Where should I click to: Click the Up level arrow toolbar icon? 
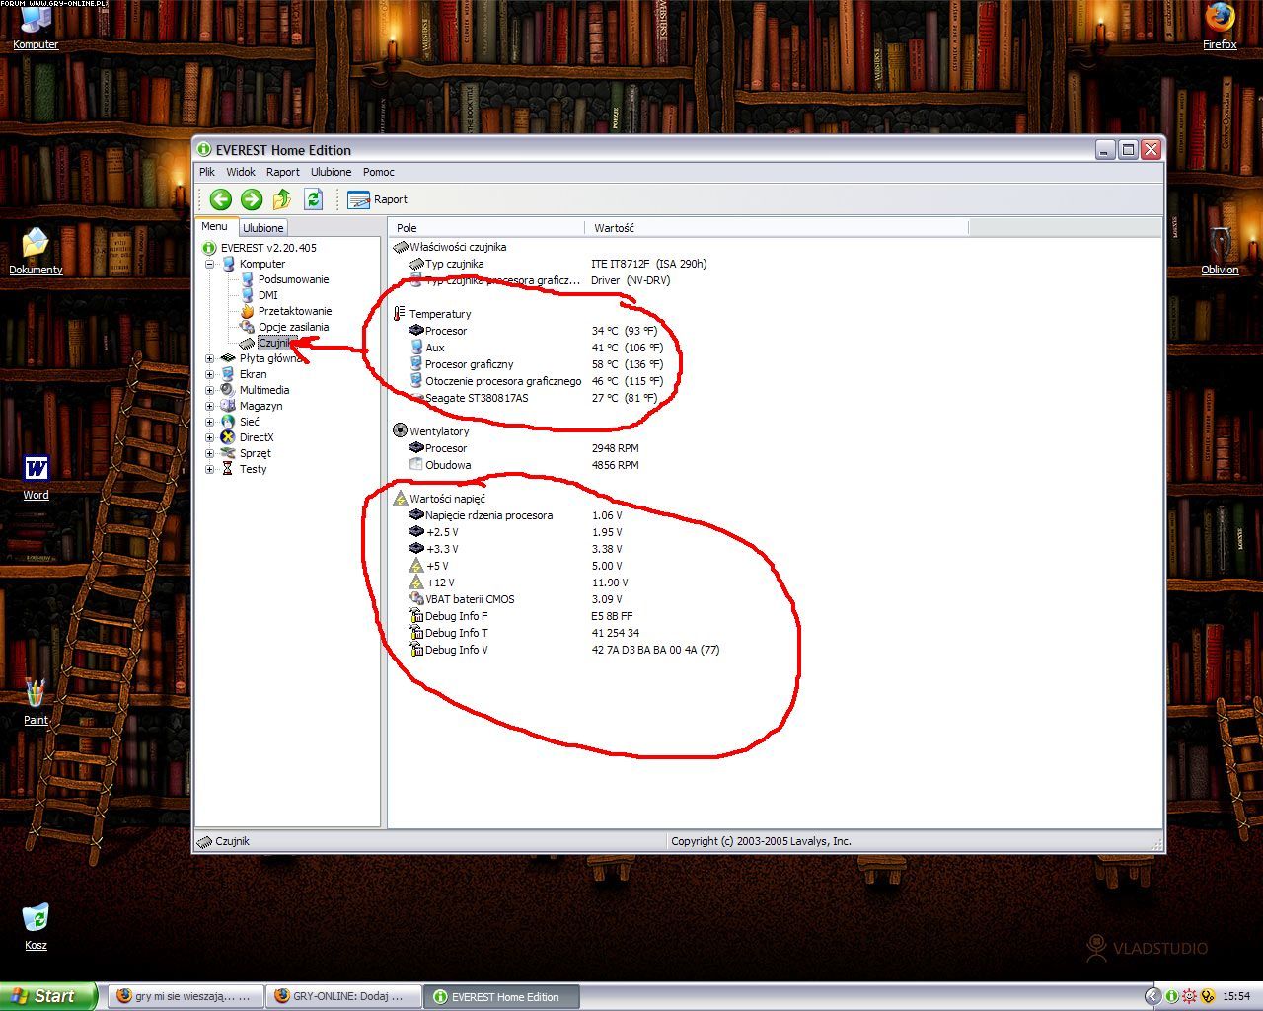coord(282,199)
